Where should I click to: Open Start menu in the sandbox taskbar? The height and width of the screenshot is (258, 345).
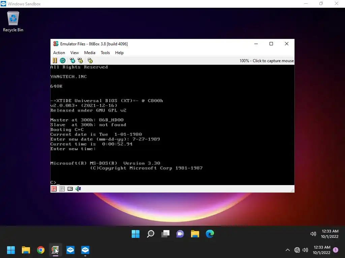pos(135,234)
